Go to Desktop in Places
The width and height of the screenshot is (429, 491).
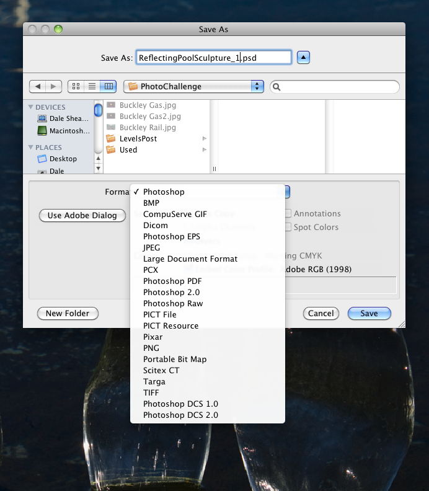[x=57, y=159]
